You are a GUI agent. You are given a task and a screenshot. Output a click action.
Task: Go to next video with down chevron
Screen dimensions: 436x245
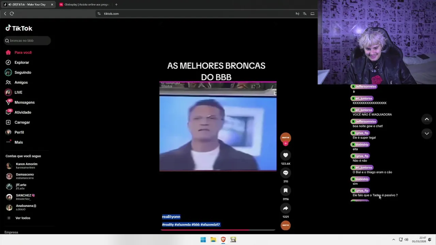(x=426, y=134)
